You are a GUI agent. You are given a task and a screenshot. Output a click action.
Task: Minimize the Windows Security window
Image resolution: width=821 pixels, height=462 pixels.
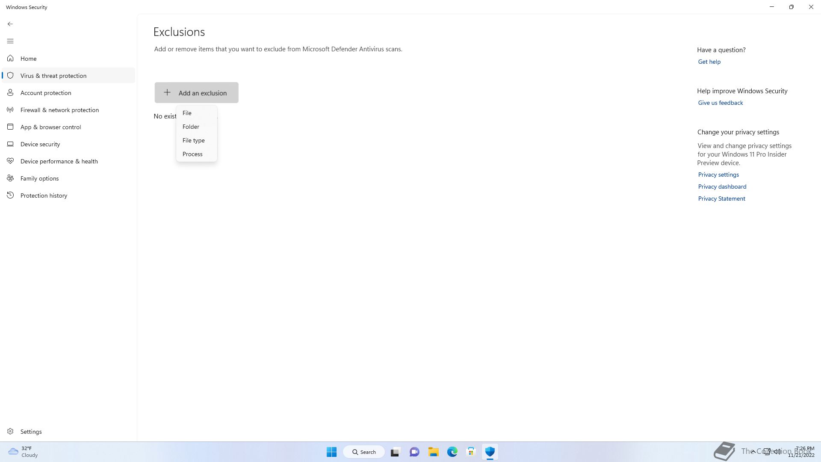(772, 7)
